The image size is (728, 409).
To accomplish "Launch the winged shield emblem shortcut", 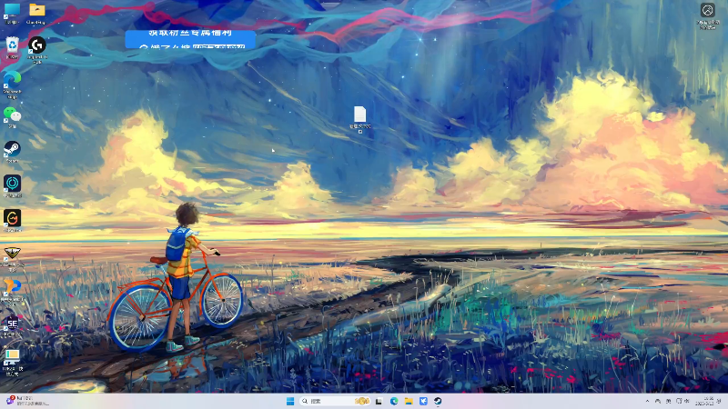I will (12, 258).
